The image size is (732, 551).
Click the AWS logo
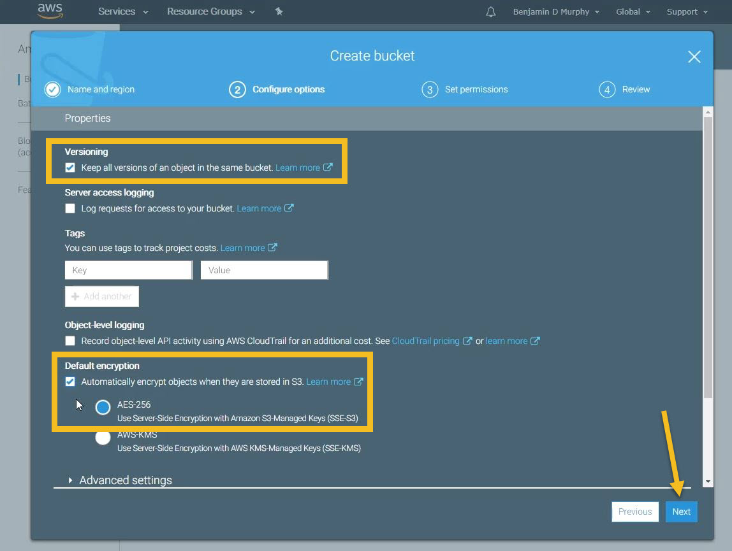[50, 11]
